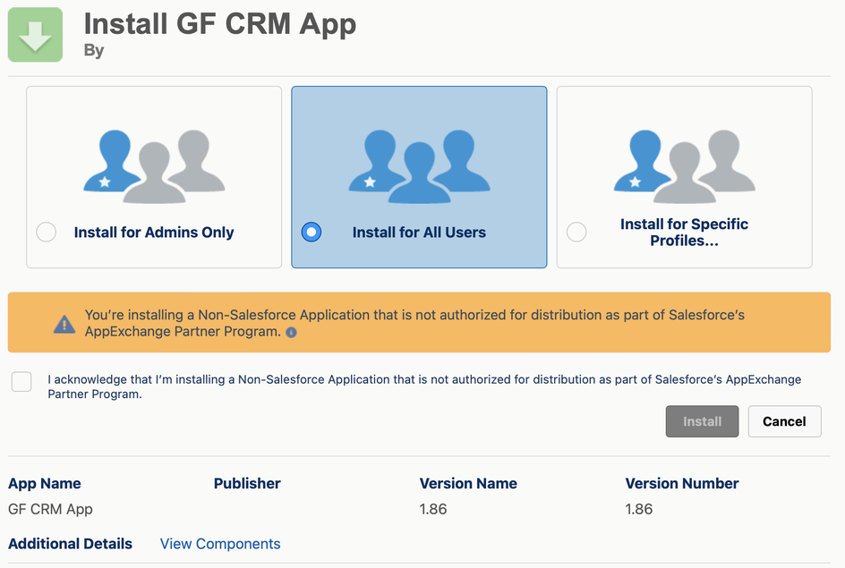Choose the Install for Specific Profiles radio button
Screen dimensions: 845x568
pyautogui.click(x=576, y=233)
